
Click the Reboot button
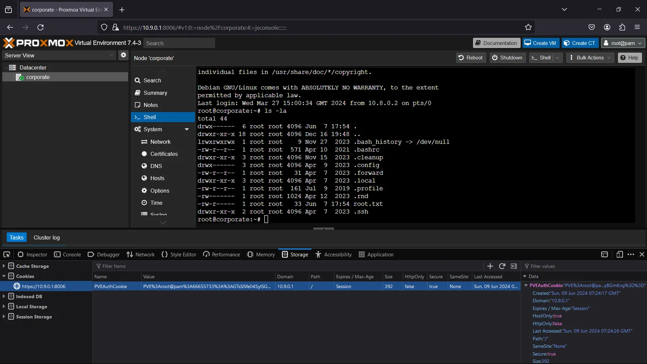(471, 58)
